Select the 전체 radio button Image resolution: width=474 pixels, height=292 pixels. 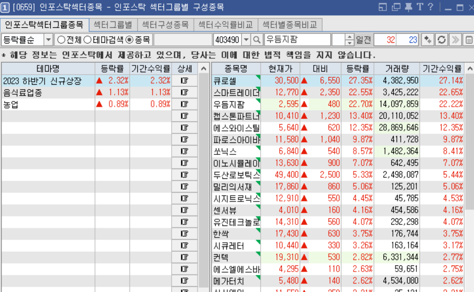point(61,40)
